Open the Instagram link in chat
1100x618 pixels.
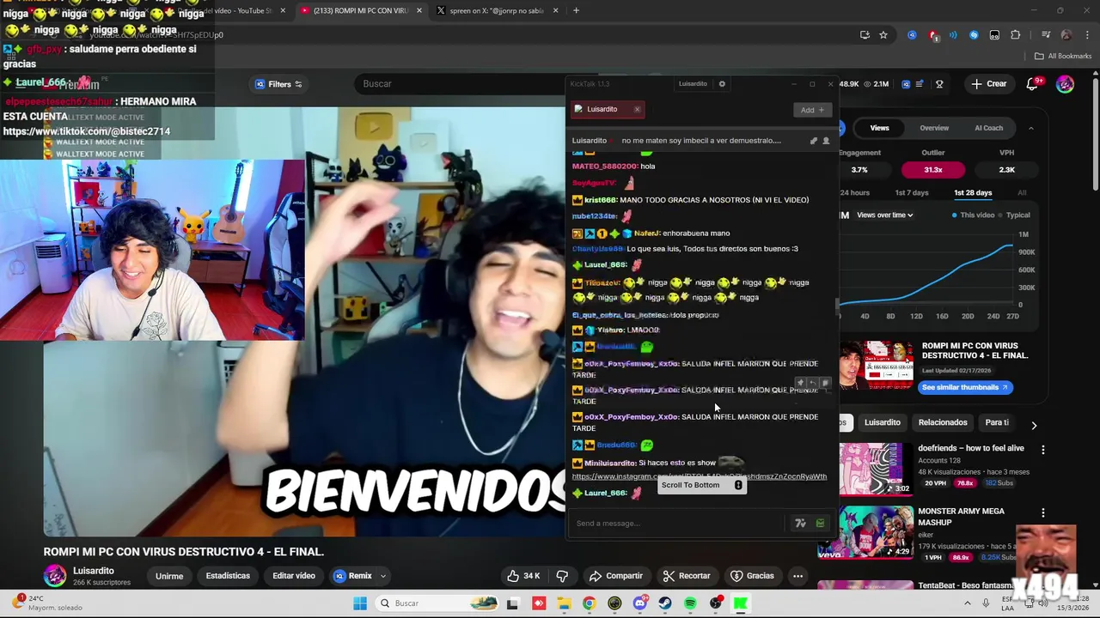coord(700,476)
